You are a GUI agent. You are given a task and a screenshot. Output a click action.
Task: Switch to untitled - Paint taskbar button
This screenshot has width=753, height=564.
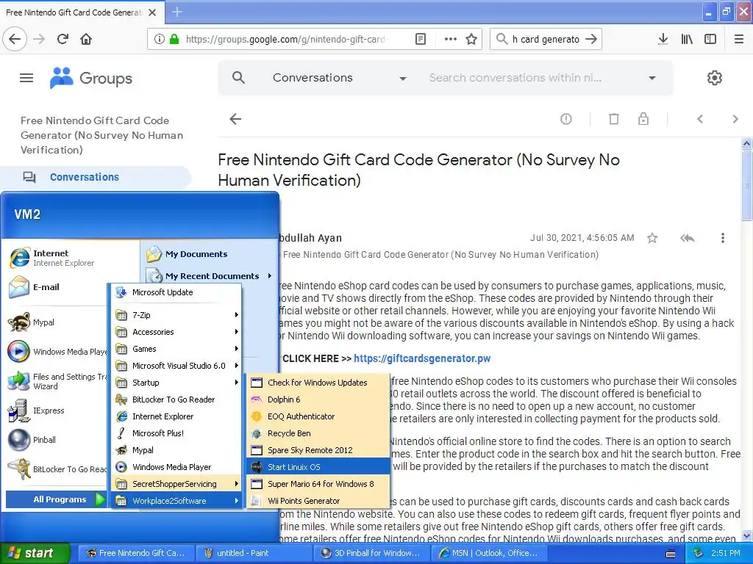point(254,553)
